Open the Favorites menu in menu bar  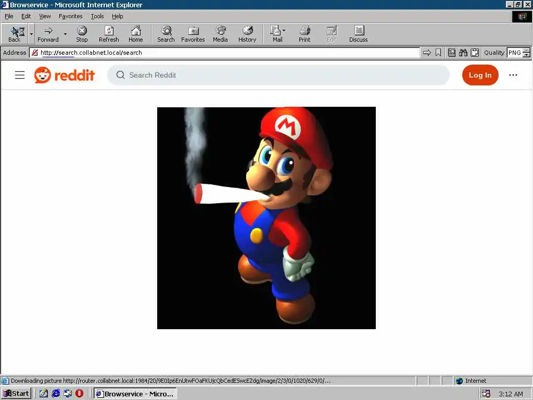tap(70, 16)
